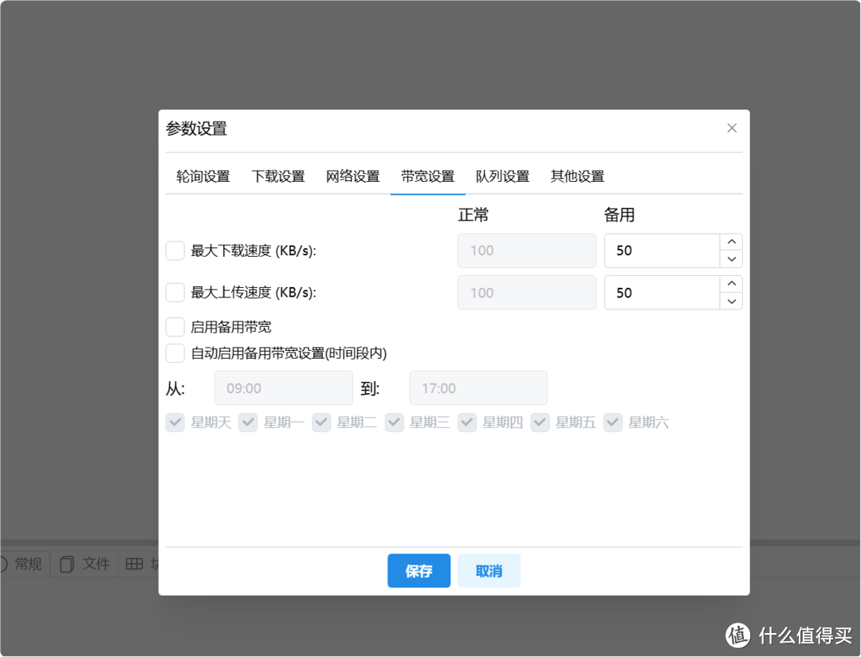
Task: Increment 备用 download speed with up arrow
Action: tap(731, 242)
